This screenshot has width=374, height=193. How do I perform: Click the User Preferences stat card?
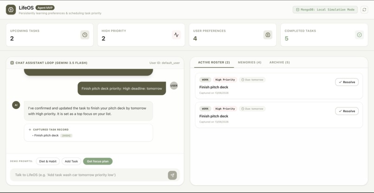tap(233, 35)
